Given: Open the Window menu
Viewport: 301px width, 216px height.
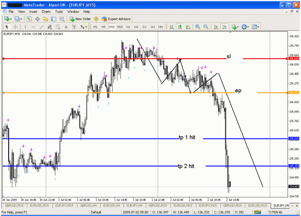Looking at the screenshot, I should point(73,12).
